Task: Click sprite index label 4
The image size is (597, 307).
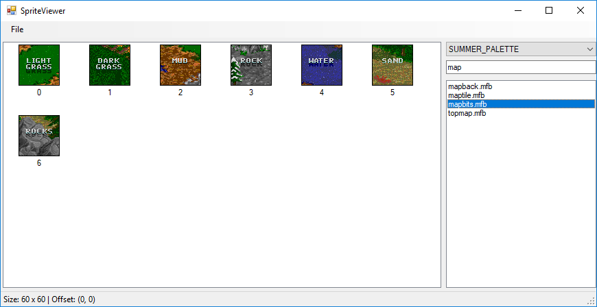Action: 322,93
